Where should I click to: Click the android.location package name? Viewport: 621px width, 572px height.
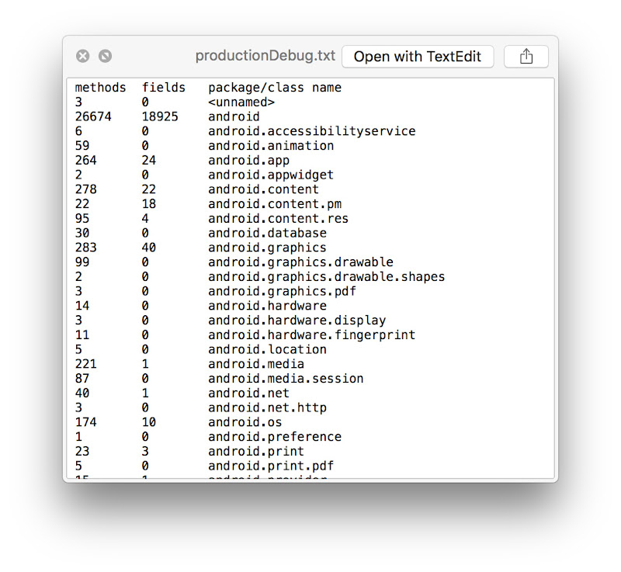pos(267,349)
